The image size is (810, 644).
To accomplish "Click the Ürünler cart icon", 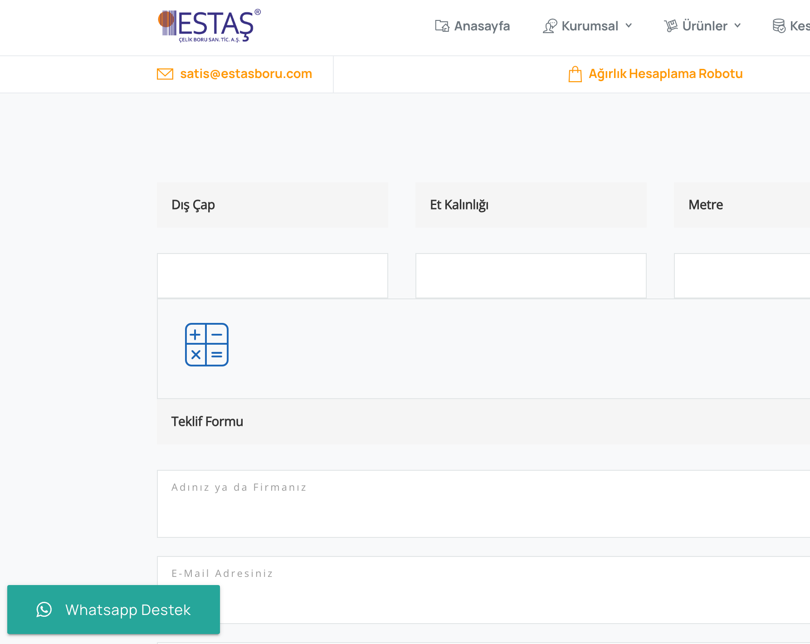I will [x=671, y=26].
